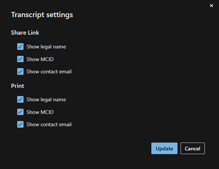
Task: Click the word Transcript in the dialog title
Action: coord(28,15)
